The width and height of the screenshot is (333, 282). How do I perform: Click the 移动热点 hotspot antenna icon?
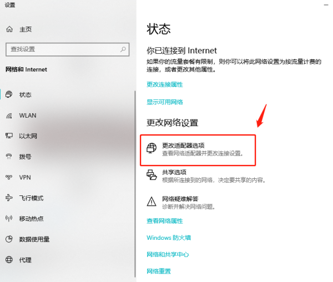click(x=9, y=218)
